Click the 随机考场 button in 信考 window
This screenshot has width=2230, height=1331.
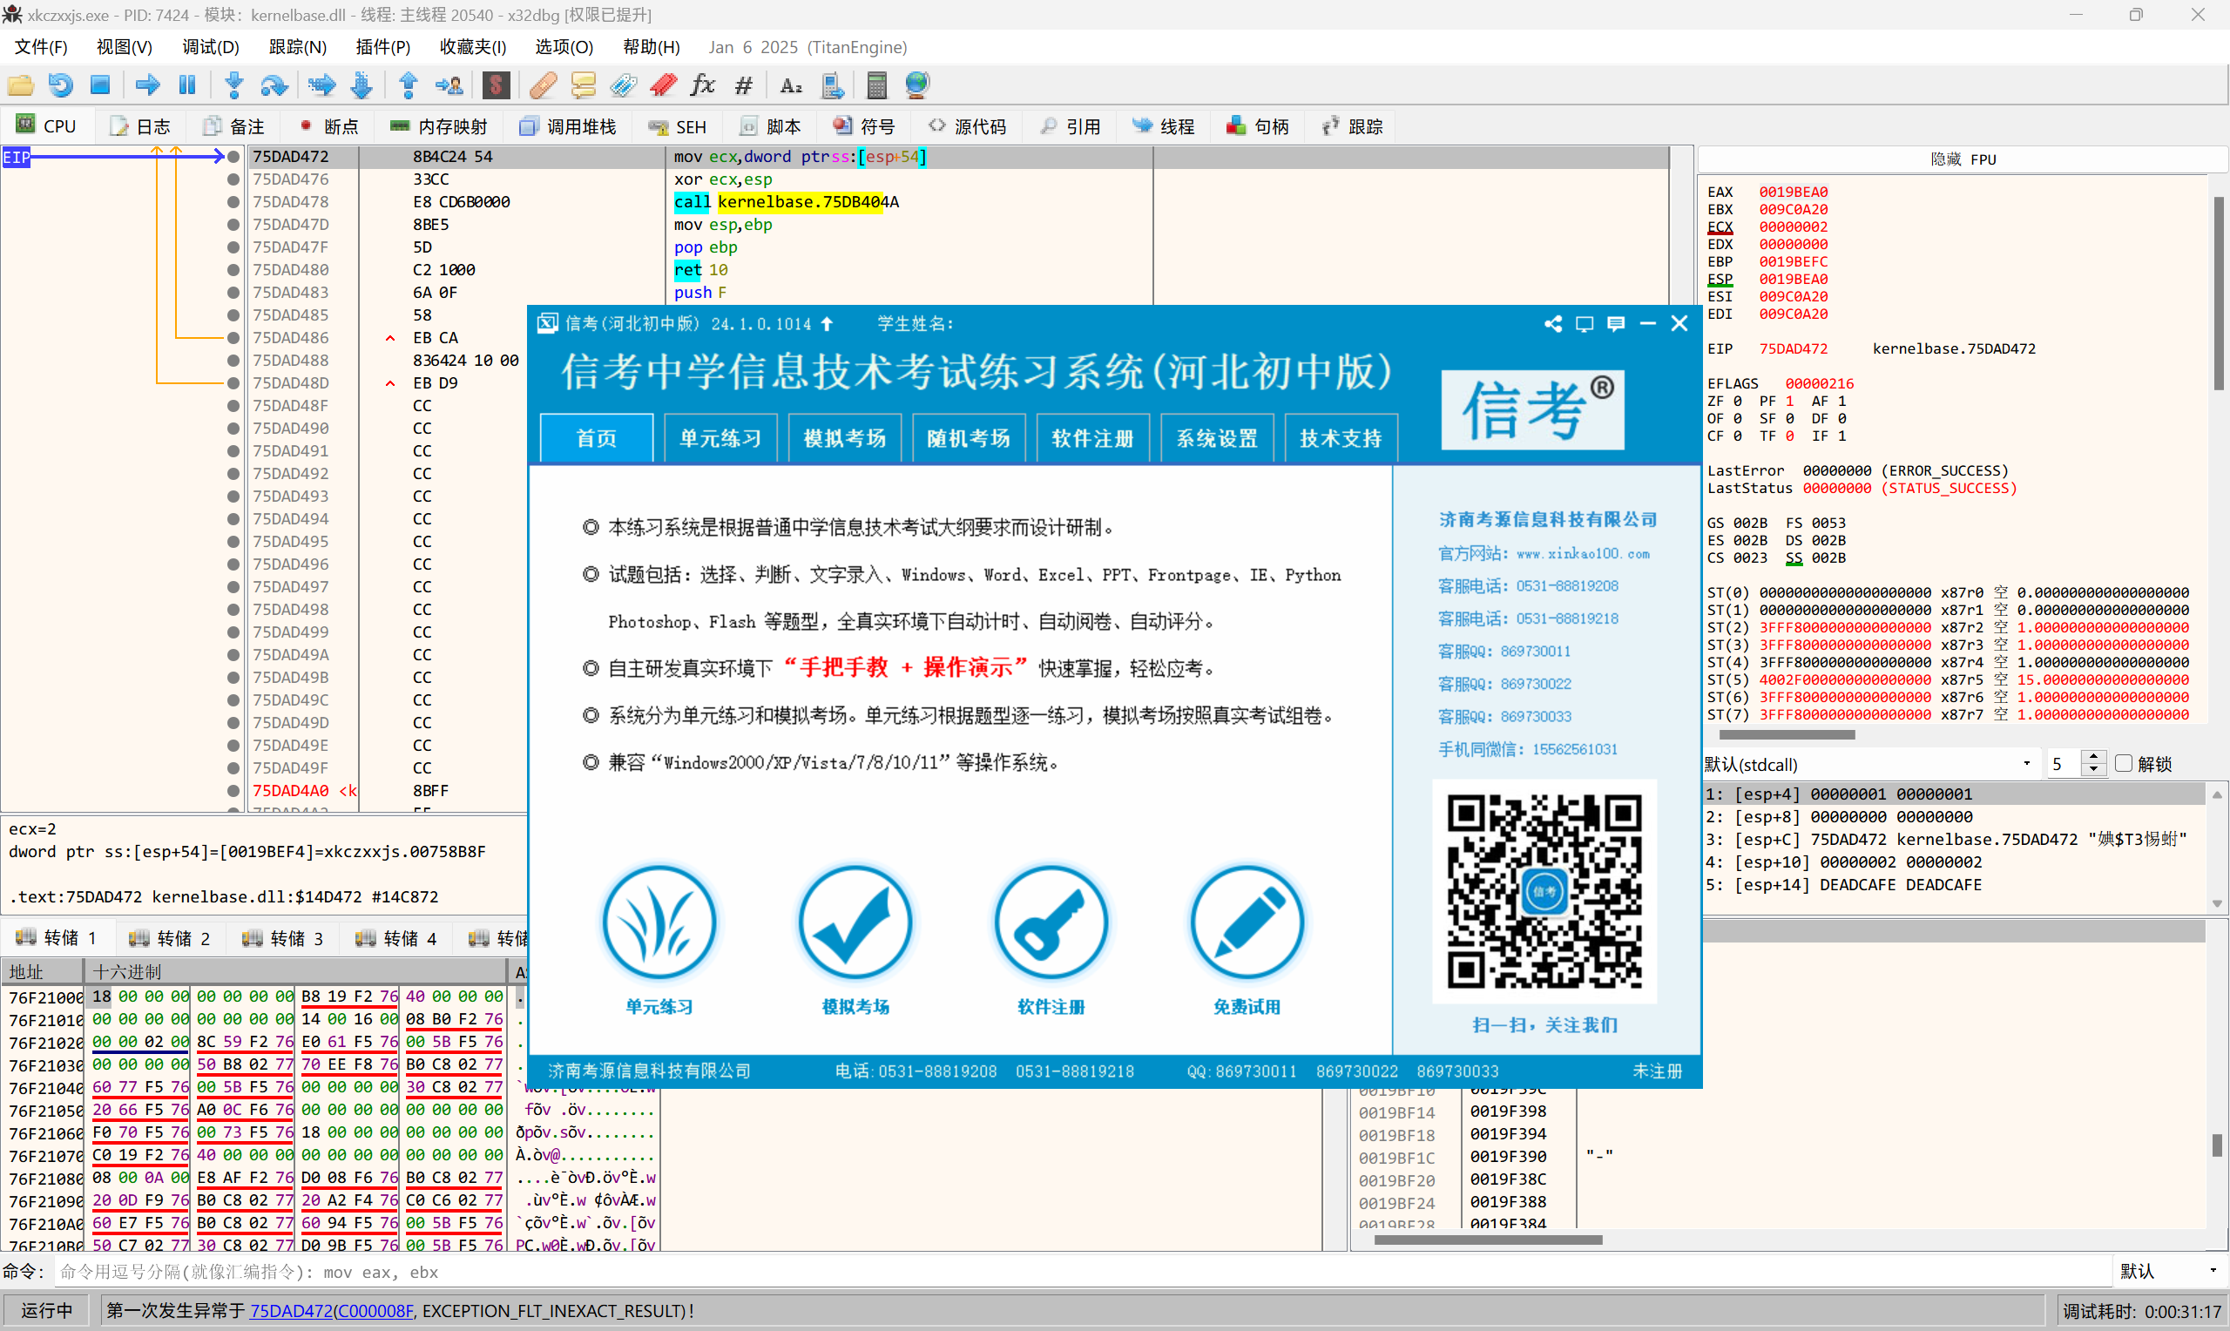(969, 437)
